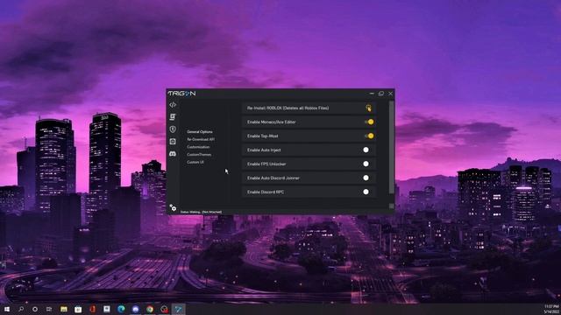
Task: Click the Status Waiting text in status bar
Action: point(201,212)
